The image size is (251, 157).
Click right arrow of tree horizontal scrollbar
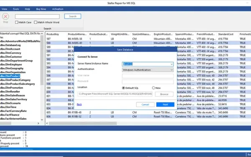point(38,123)
